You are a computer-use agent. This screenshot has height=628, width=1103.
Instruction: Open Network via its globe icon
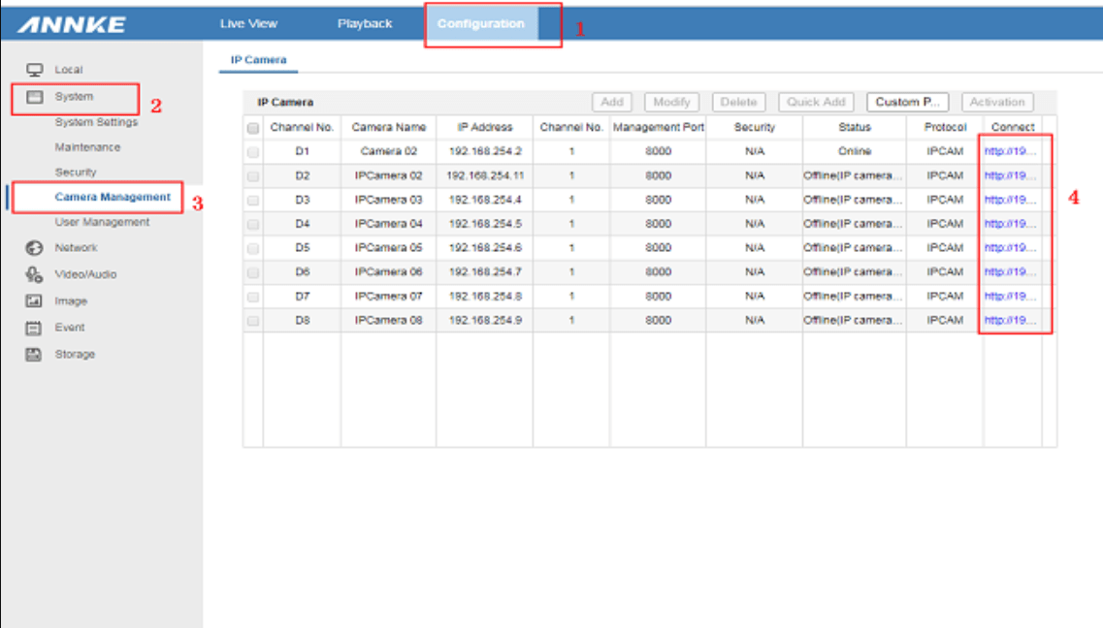[x=35, y=248]
